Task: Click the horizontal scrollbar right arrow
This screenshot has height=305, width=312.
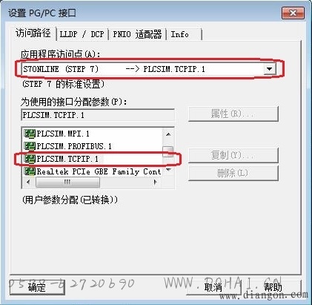Action: (155, 183)
